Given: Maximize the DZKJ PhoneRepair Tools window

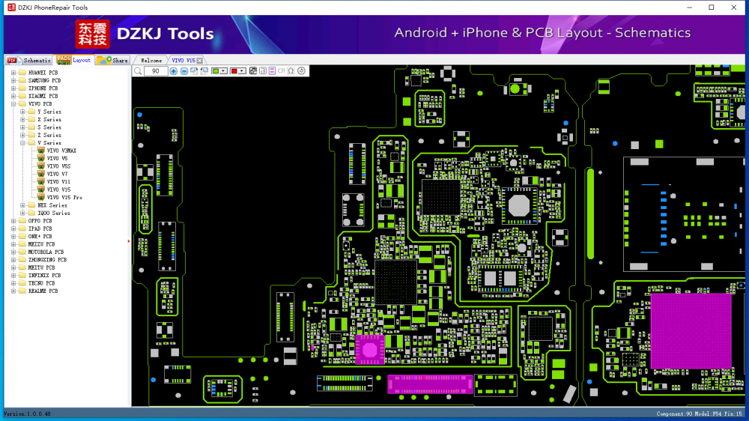Looking at the screenshot, I should pyautogui.click(x=712, y=7).
